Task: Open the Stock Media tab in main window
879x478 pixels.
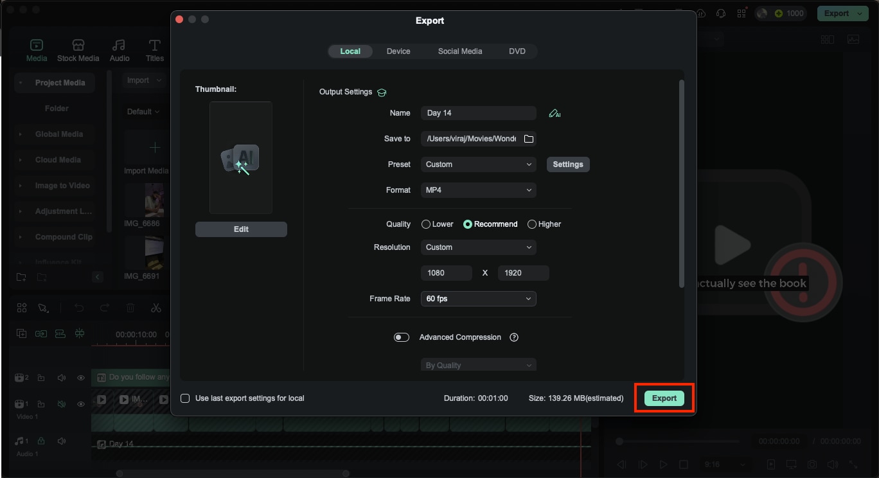Action: (x=78, y=50)
